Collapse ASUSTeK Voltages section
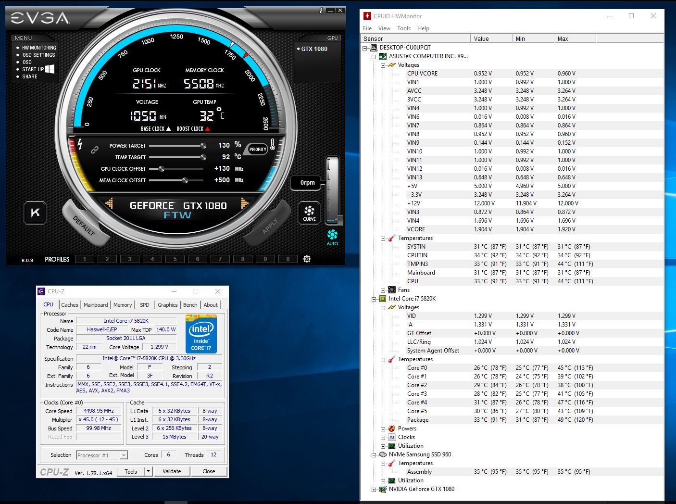Viewport: 676px width, 504px height. point(383,65)
